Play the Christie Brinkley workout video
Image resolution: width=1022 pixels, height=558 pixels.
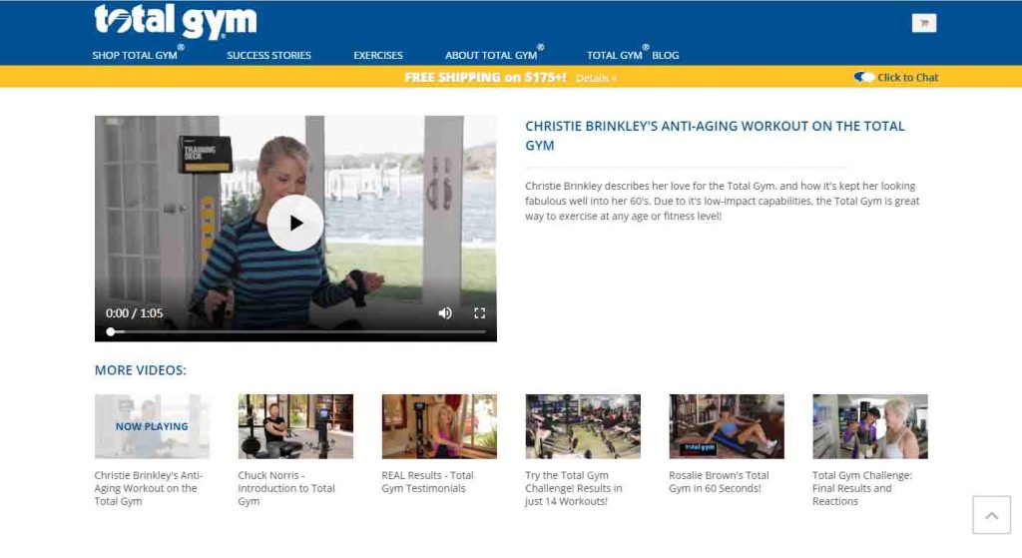(x=294, y=223)
